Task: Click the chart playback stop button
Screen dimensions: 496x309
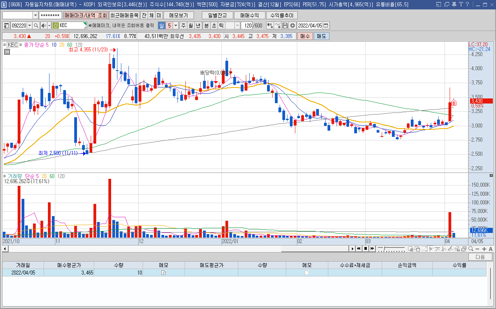Action: [366, 249]
